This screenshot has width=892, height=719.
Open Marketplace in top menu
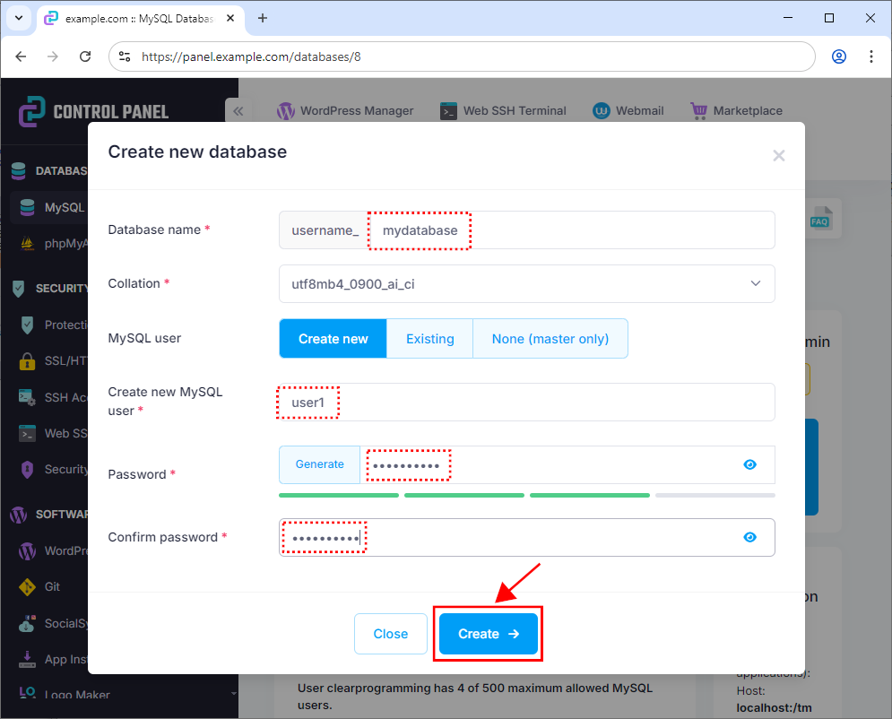736,111
